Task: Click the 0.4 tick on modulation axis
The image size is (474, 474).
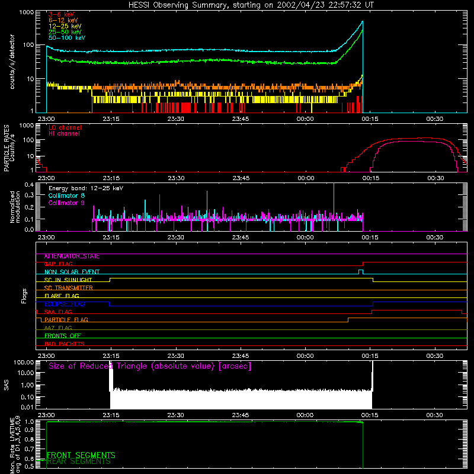Action: coord(29,185)
